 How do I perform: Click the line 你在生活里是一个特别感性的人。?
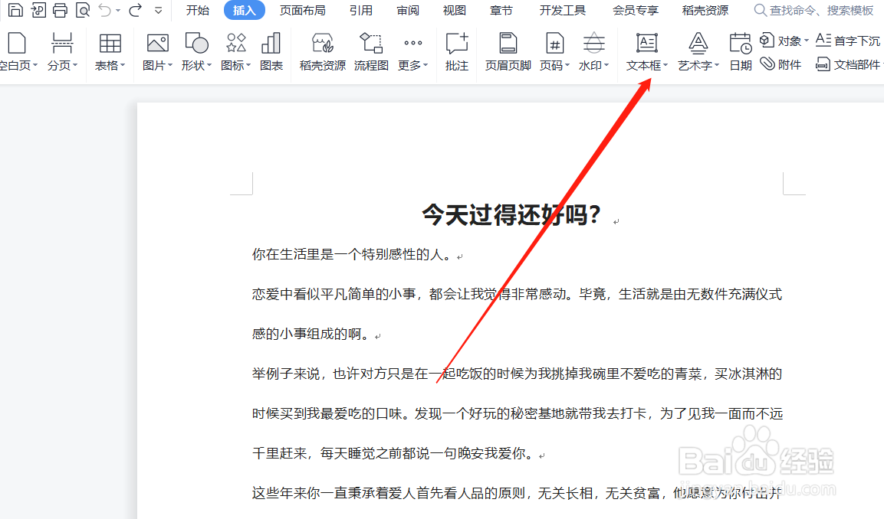[353, 254]
